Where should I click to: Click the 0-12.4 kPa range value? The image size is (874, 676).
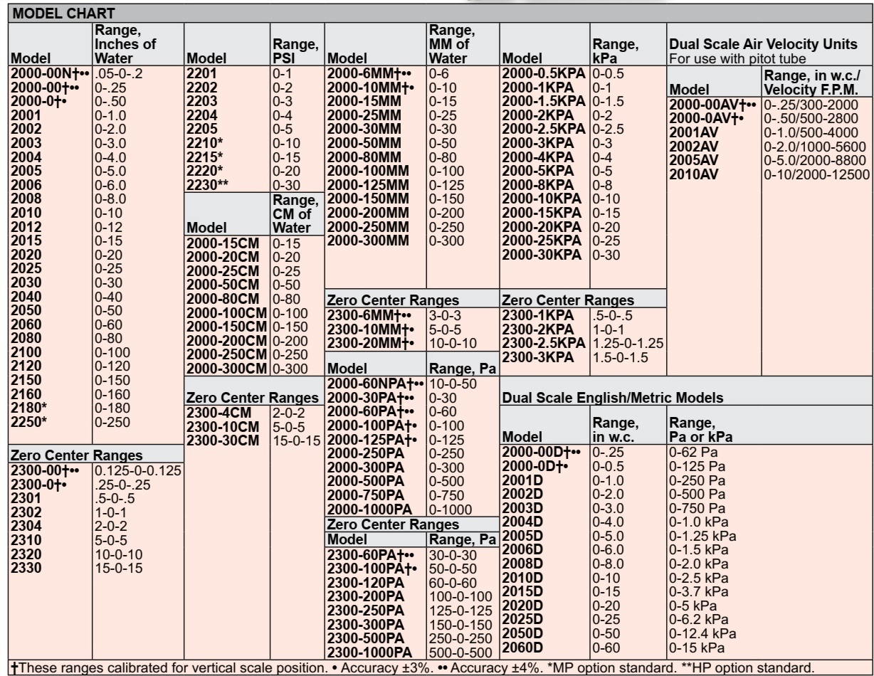coord(703,631)
